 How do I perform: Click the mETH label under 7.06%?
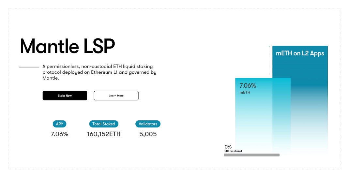245,92
